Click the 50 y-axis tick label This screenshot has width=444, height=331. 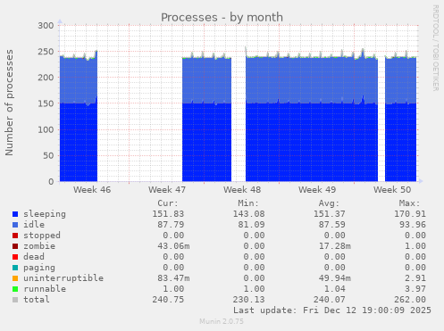[48, 156]
